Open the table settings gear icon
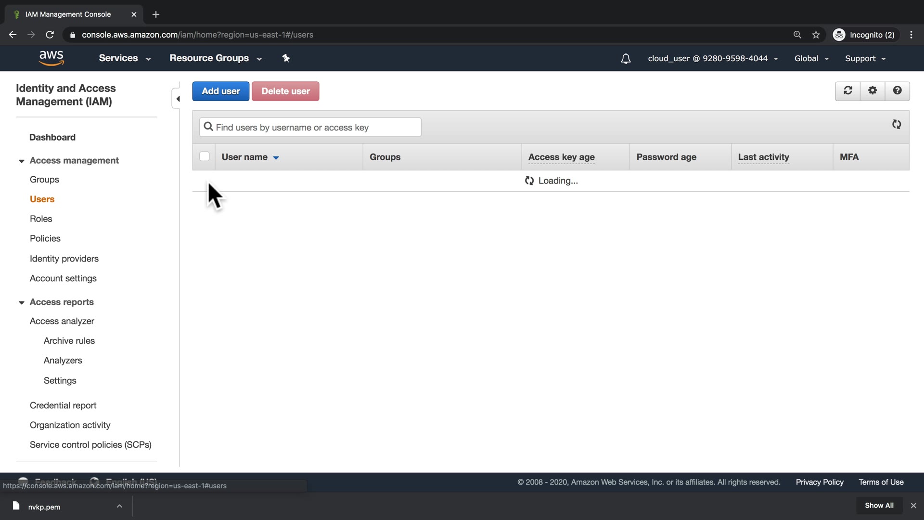The image size is (924, 520). (873, 91)
